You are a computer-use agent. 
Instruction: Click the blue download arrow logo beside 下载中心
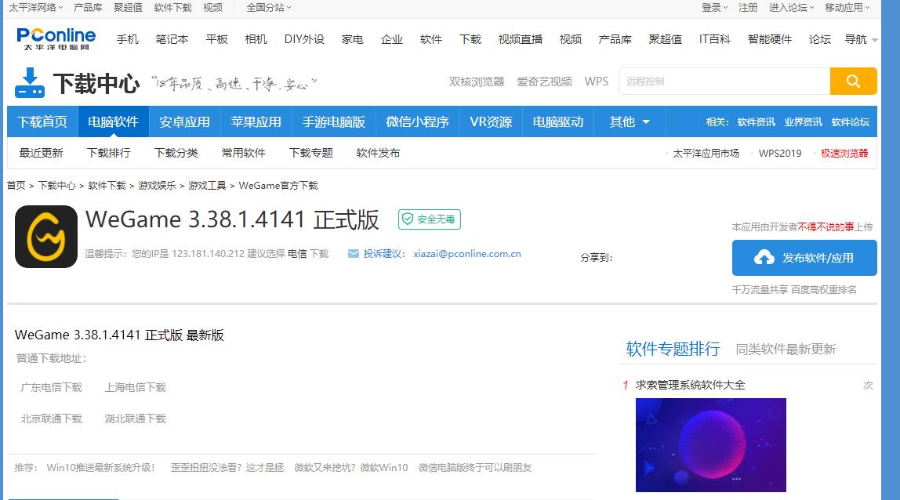[30, 81]
